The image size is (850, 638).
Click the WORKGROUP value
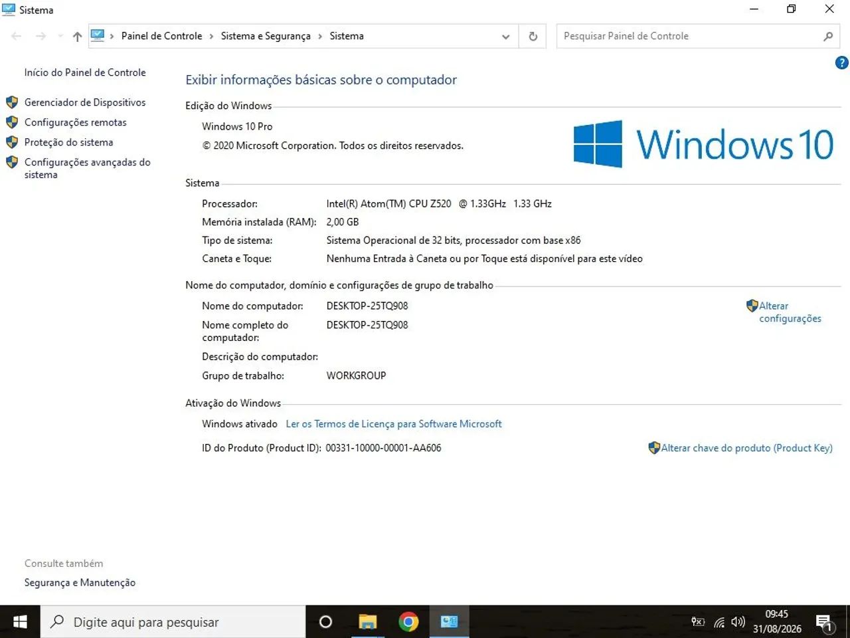pyautogui.click(x=356, y=376)
